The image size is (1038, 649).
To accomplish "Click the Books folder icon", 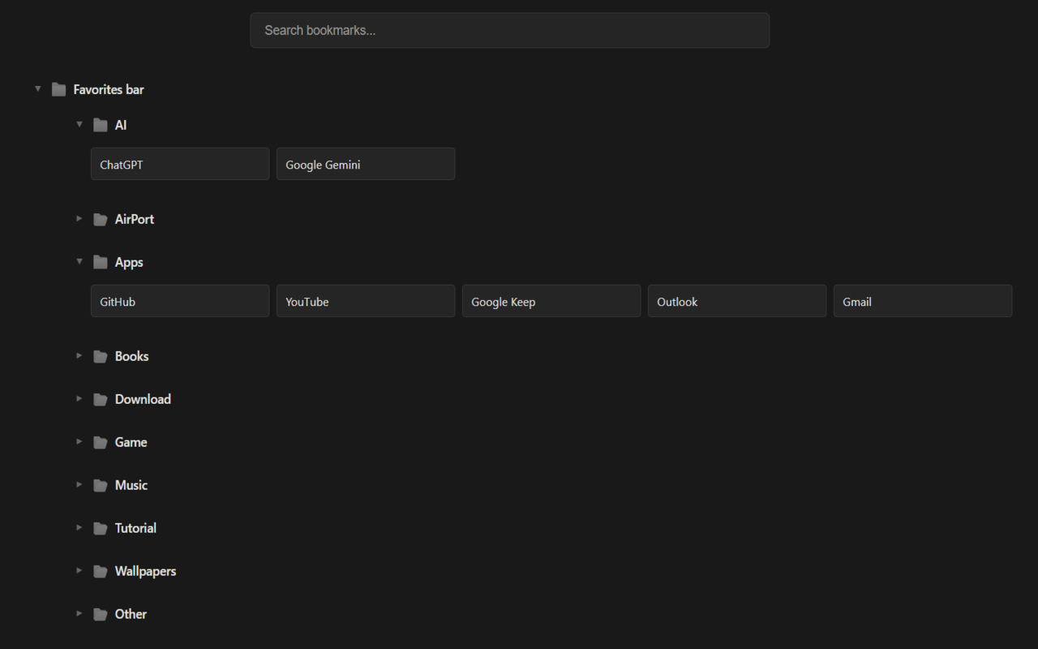I will [x=101, y=356].
